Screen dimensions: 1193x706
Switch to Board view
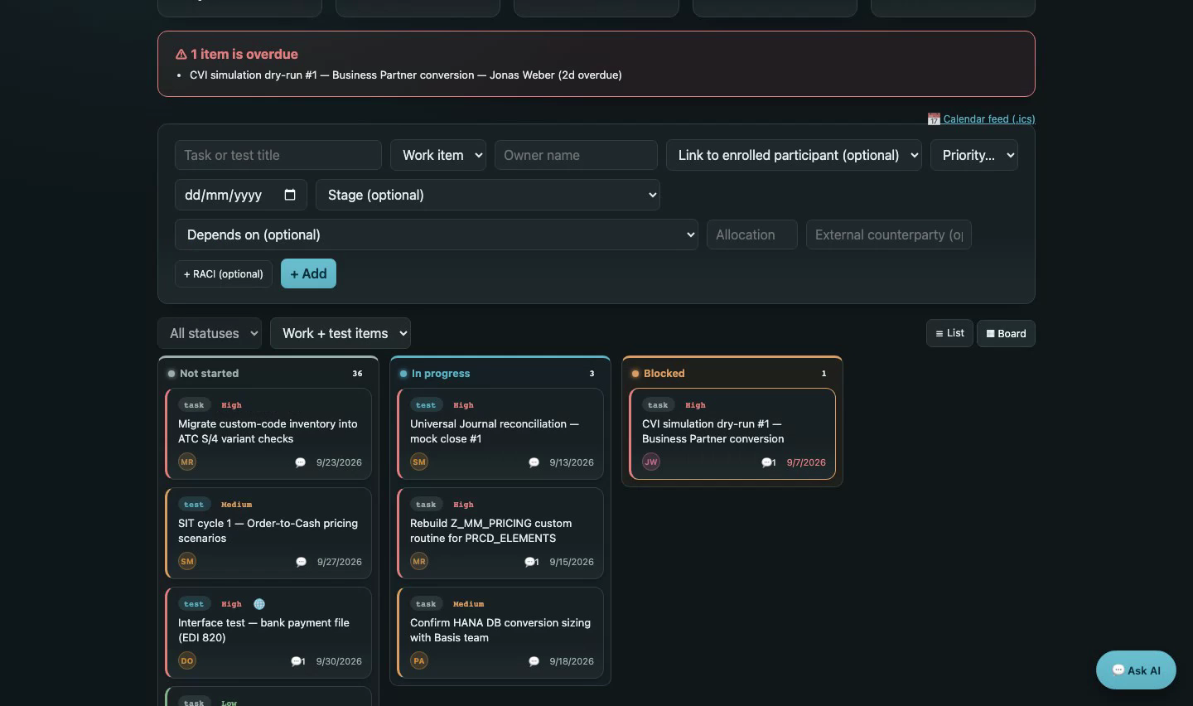[x=1006, y=333]
